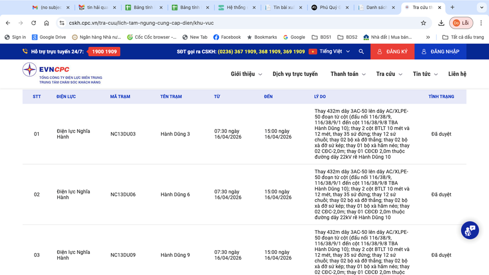Open the floating chat support icon
Viewport: 489px width, 275px height.
click(469, 230)
